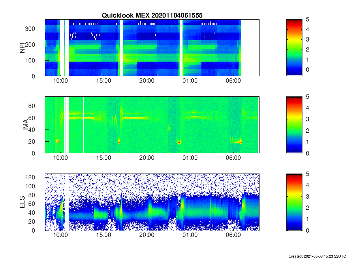Image resolution: width=346 pixels, height=259 pixels.
Task: Click the NPI panel colorbar
Action: click(294, 48)
